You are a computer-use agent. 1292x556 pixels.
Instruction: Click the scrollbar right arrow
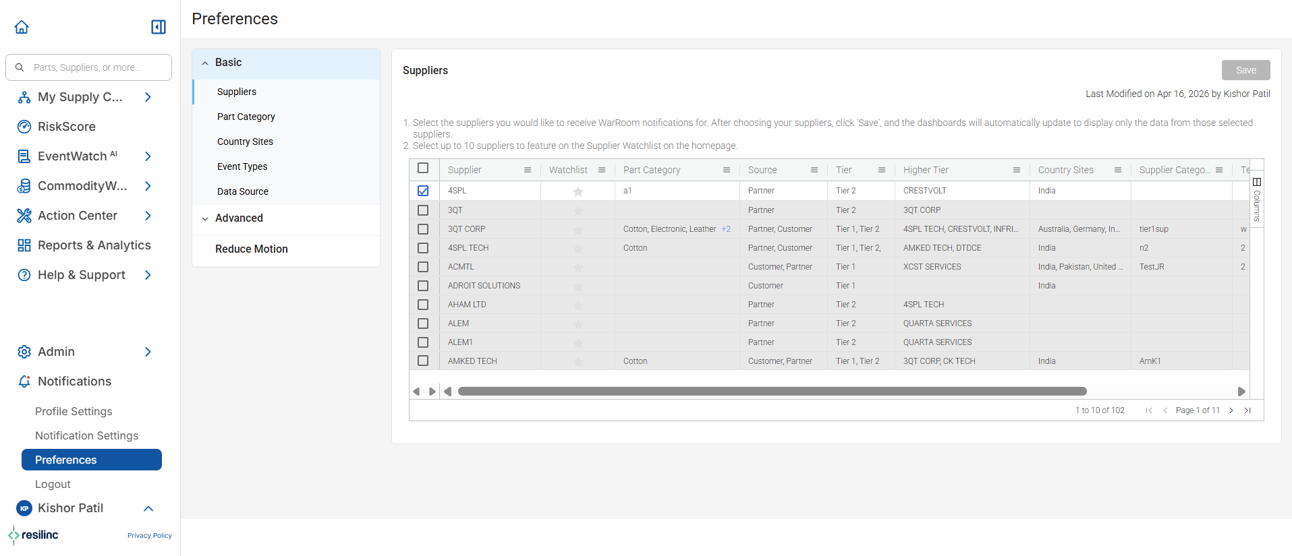(x=1241, y=392)
